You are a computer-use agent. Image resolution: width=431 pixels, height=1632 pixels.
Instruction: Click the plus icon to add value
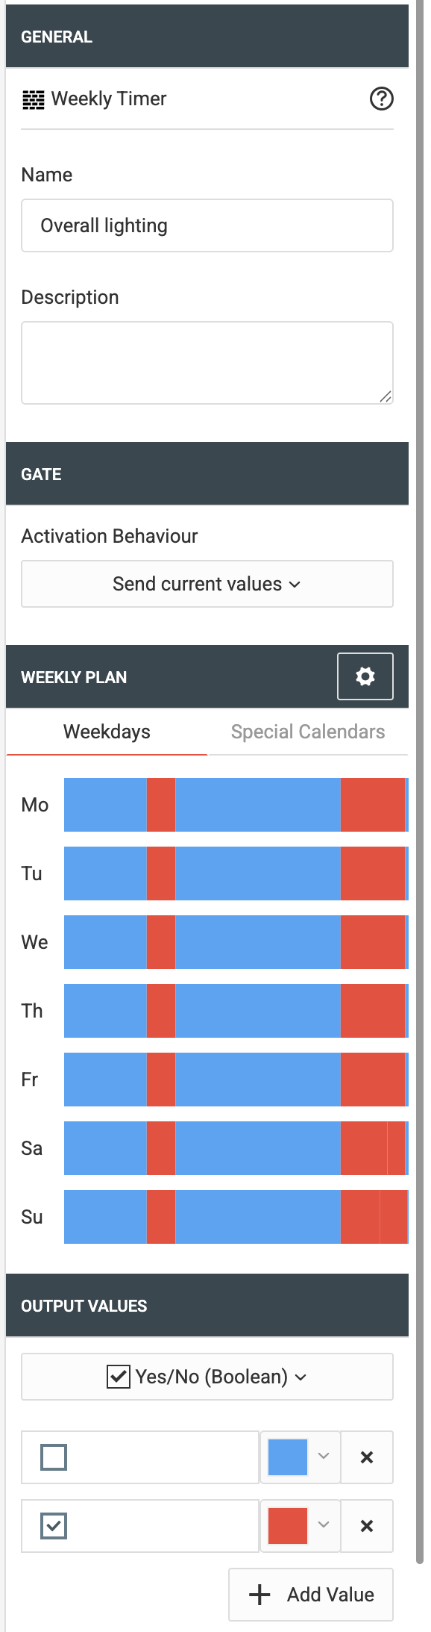coord(259,1594)
